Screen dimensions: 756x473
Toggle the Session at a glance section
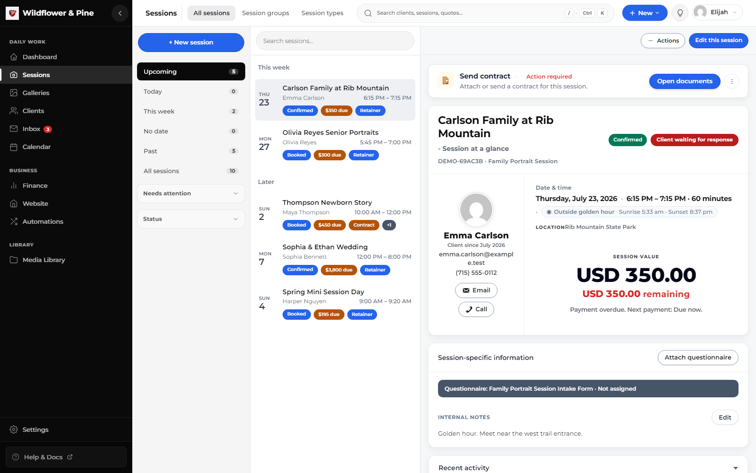473,149
